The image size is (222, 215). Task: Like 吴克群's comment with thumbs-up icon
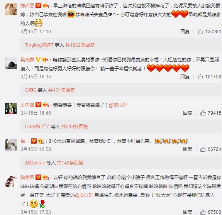point(200,77)
